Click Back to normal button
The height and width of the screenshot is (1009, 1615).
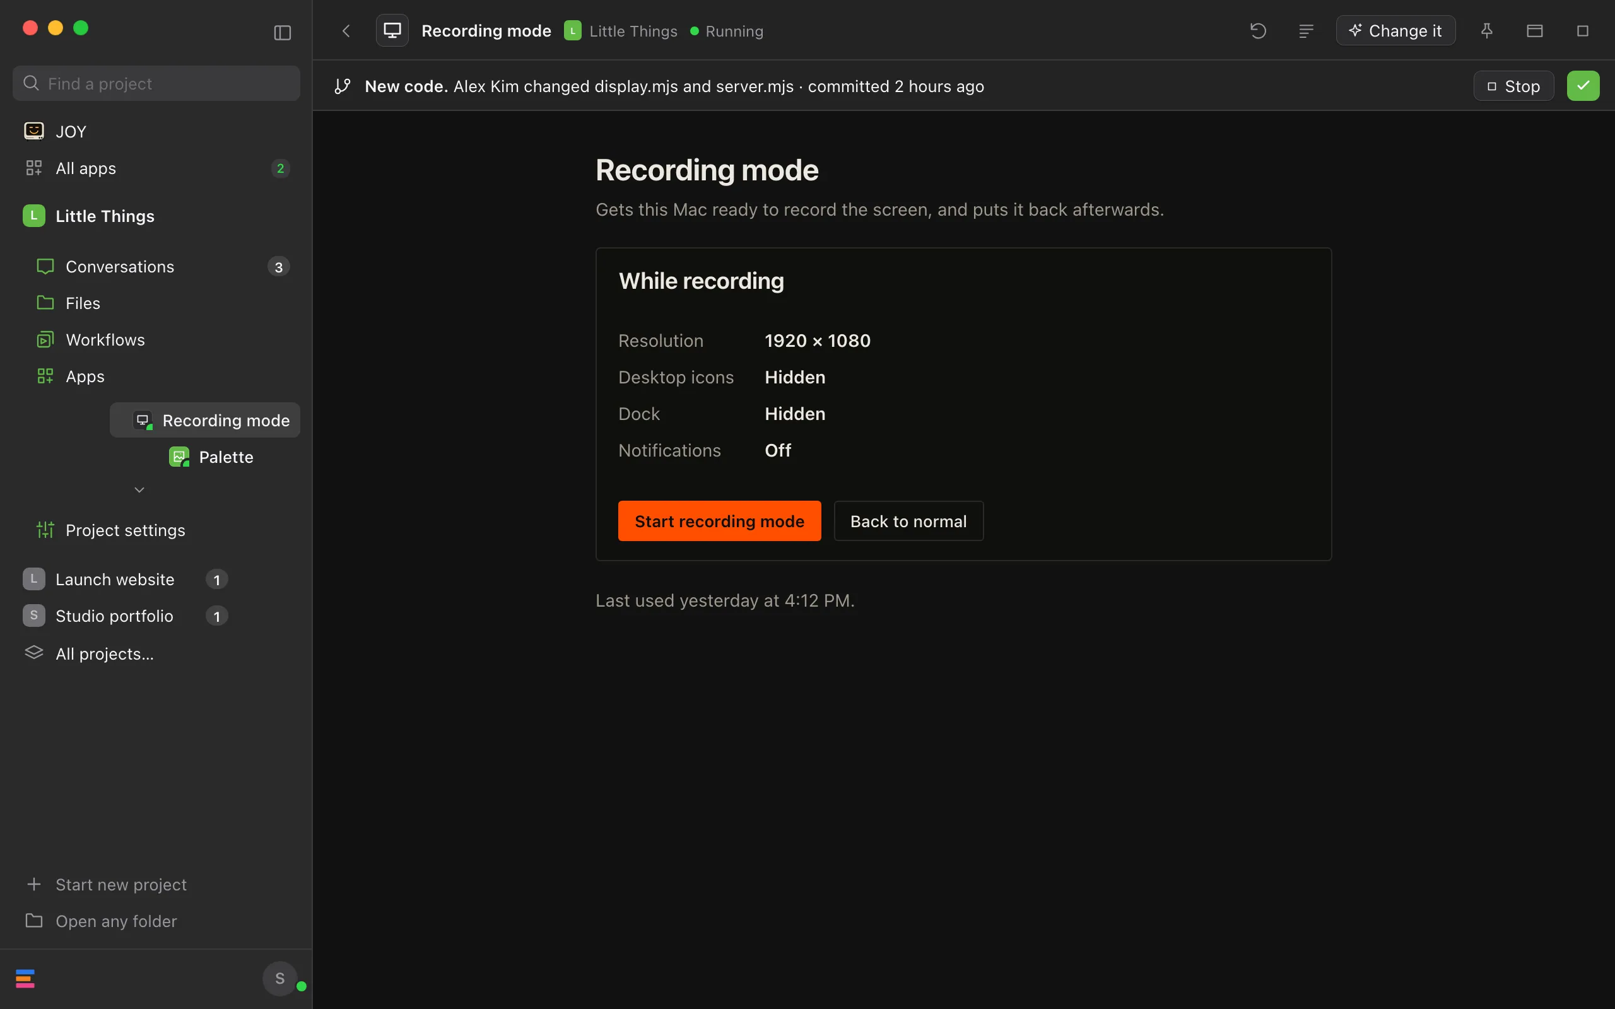pos(908,521)
